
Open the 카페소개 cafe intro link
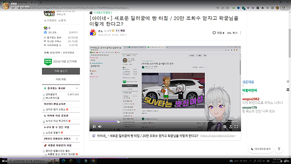click(x=61, y=14)
